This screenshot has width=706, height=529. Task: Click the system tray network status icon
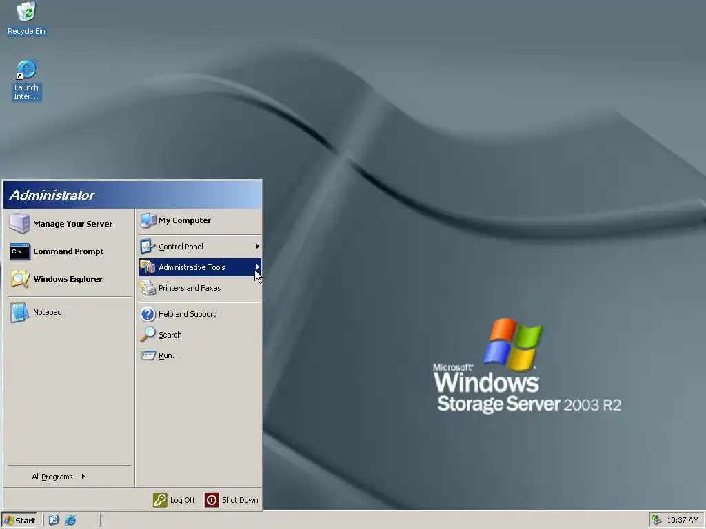point(656,520)
